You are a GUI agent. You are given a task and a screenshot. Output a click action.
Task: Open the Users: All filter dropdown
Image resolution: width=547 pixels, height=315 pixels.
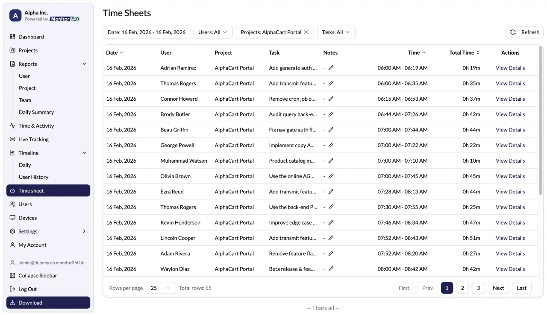pyautogui.click(x=213, y=32)
